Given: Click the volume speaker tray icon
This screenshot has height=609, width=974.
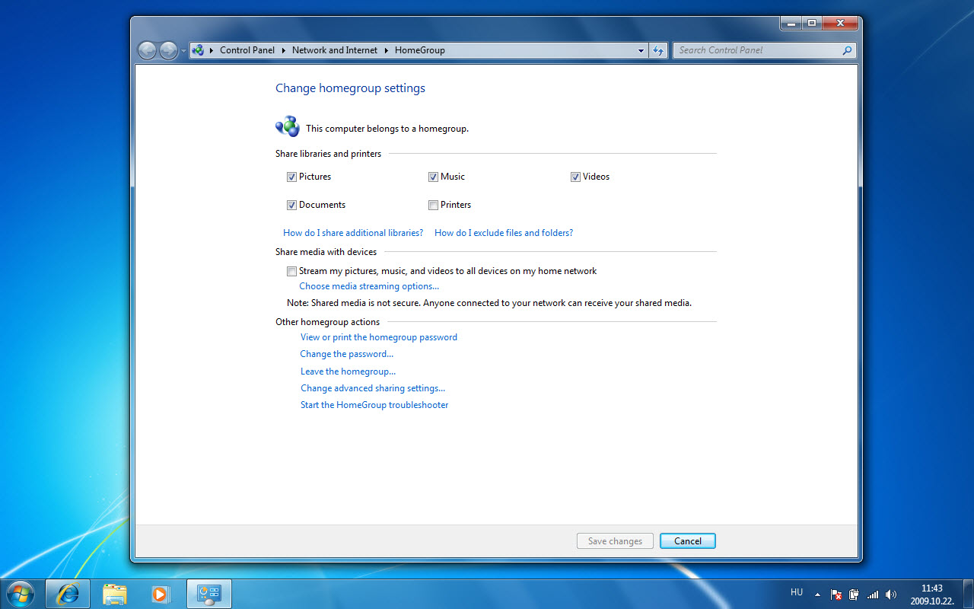Looking at the screenshot, I should (x=891, y=595).
